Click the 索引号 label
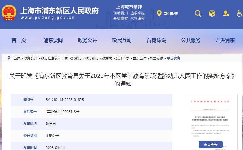Image resolution: width=243 pixels, height=150 pixels. (28, 100)
